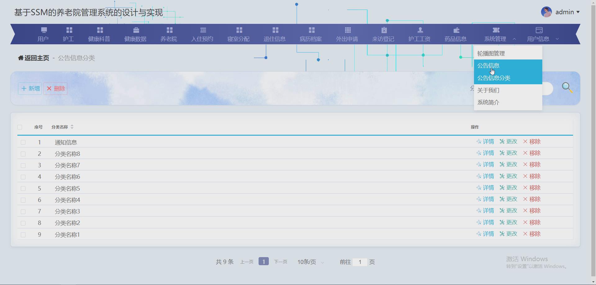Open 关于我们 from the dropdown menu

[488, 90]
